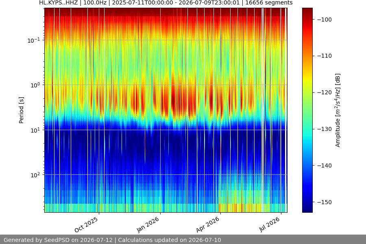Click the spectrogram plot area near January 2026
This screenshot has height=244, width=366.
(x=160, y=110)
